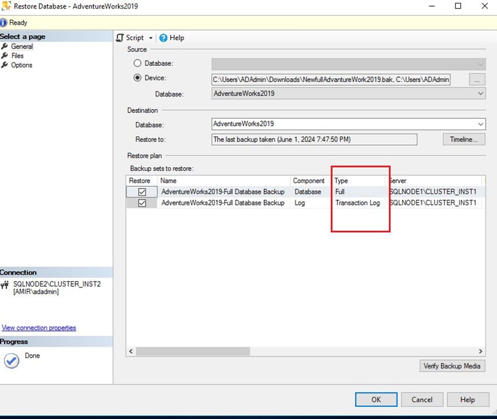This screenshot has height=419, width=497.
Task: Click the SQLNODE2 connection server icon
Action: 6,284
